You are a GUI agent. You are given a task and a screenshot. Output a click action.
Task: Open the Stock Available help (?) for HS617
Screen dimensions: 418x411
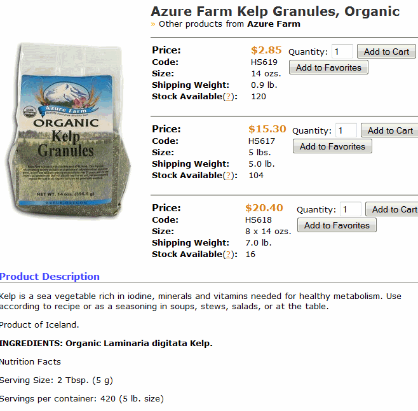pyautogui.click(x=229, y=176)
